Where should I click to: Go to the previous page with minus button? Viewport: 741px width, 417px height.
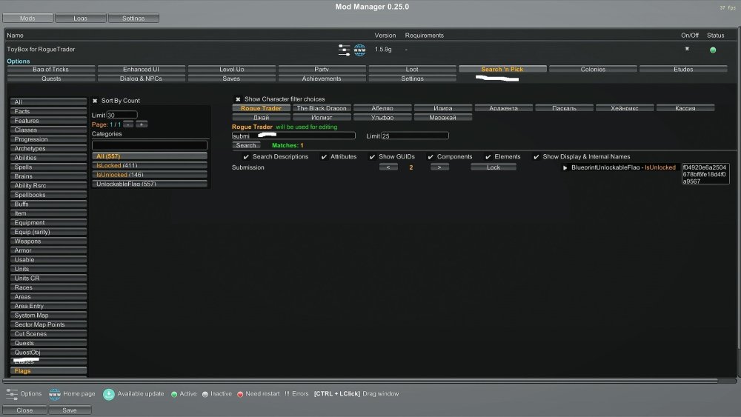pos(128,124)
